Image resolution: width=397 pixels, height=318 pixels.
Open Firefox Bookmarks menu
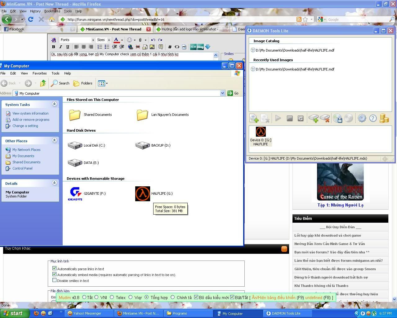52,11
